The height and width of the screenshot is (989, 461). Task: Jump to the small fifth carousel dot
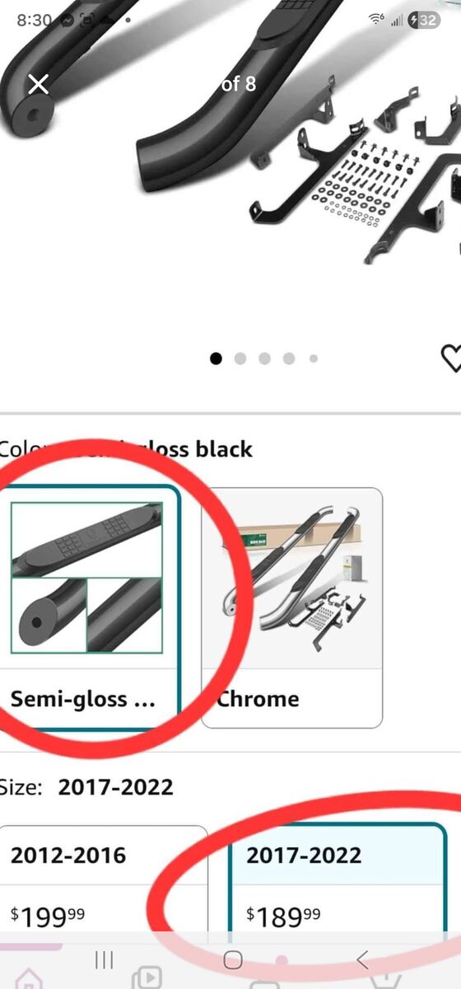(x=313, y=359)
